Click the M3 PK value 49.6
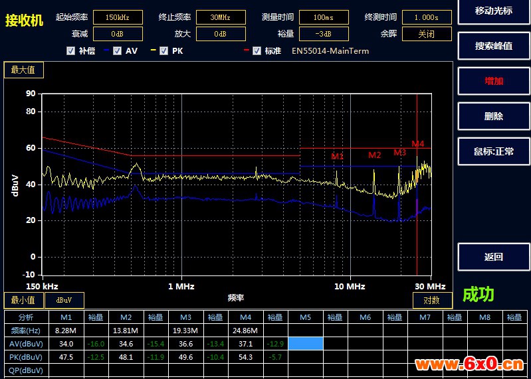531x379 pixels. pyautogui.click(x=185, y=357)
